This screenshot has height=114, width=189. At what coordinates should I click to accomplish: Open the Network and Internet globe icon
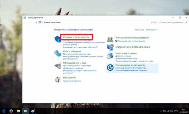tap(58, 53)
